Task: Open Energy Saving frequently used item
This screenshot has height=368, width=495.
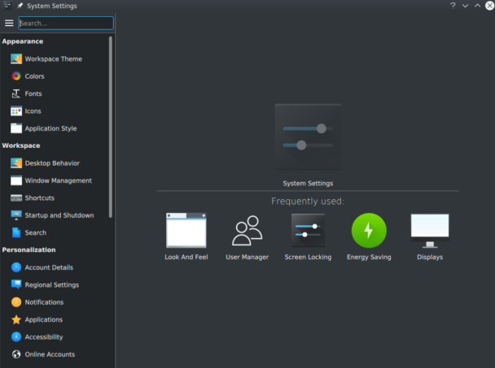Action: point(369,237)
